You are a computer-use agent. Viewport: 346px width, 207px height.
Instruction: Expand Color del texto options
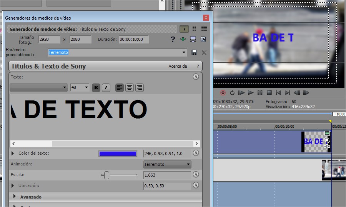[13, 153]
